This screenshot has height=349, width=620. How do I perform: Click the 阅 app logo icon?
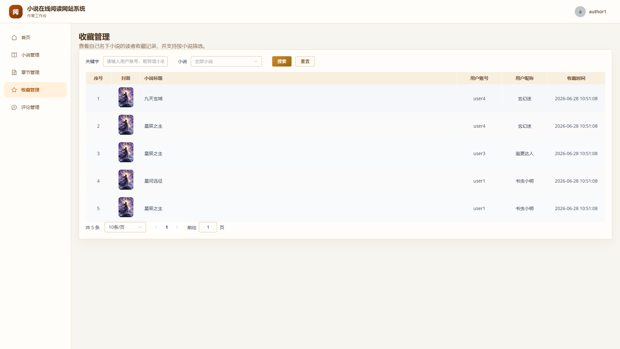[x=16, y=12]
